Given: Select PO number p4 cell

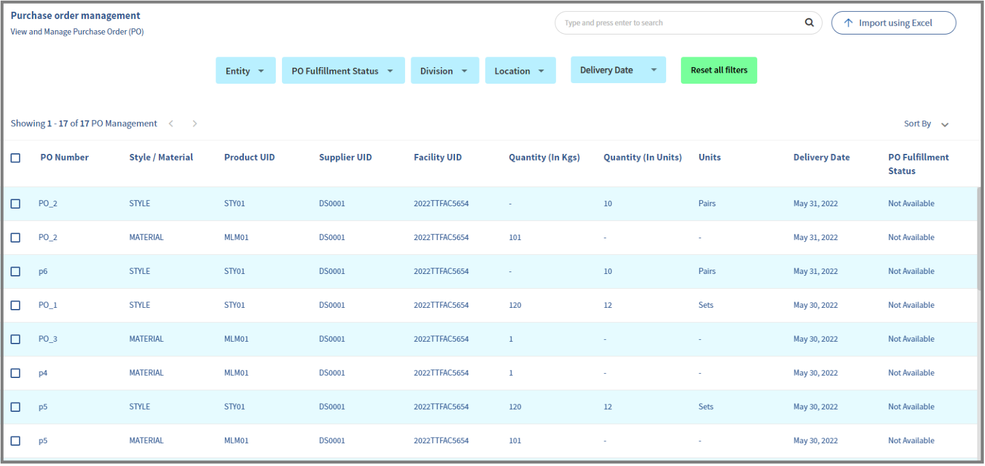Looking at the screenshot, I should 43,373.
